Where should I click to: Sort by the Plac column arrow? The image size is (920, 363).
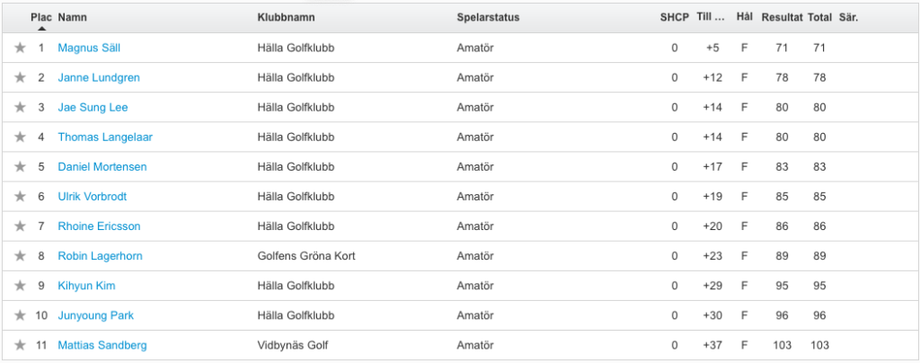pyautogui.click(x=41, y=28)
